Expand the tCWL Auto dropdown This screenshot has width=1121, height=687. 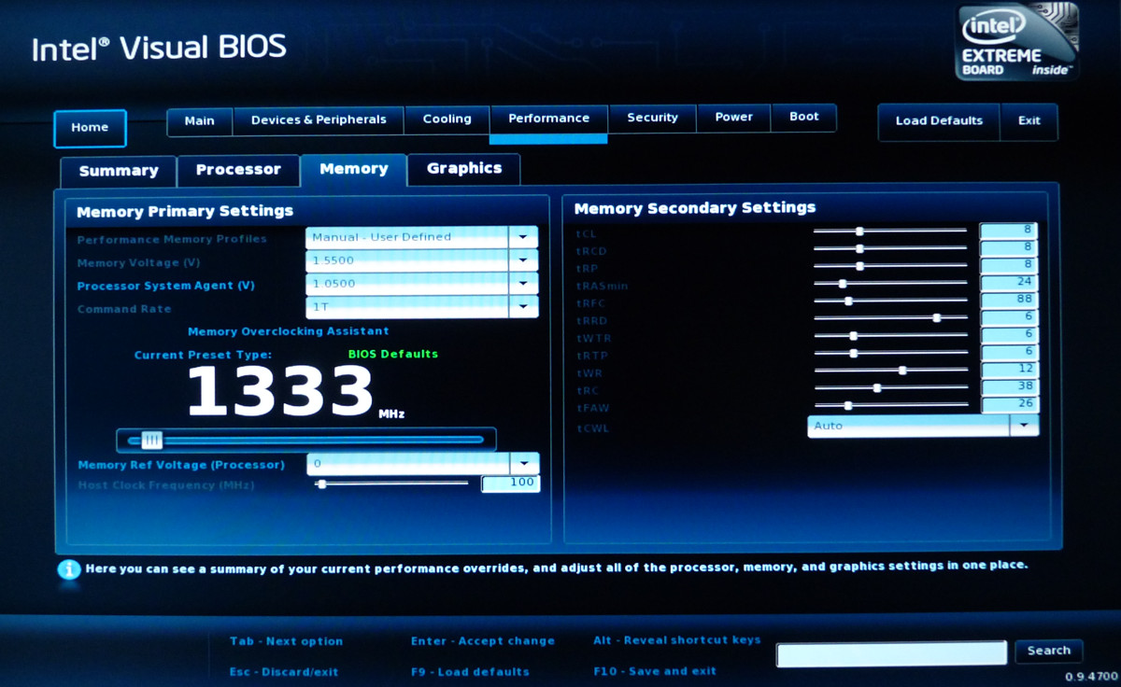point(1024,426)
